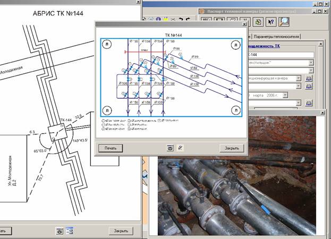Click the context help arrow-question icon
Image resolution: width=331 pixels, height=239 pixels.
click(x=271, y=22)
